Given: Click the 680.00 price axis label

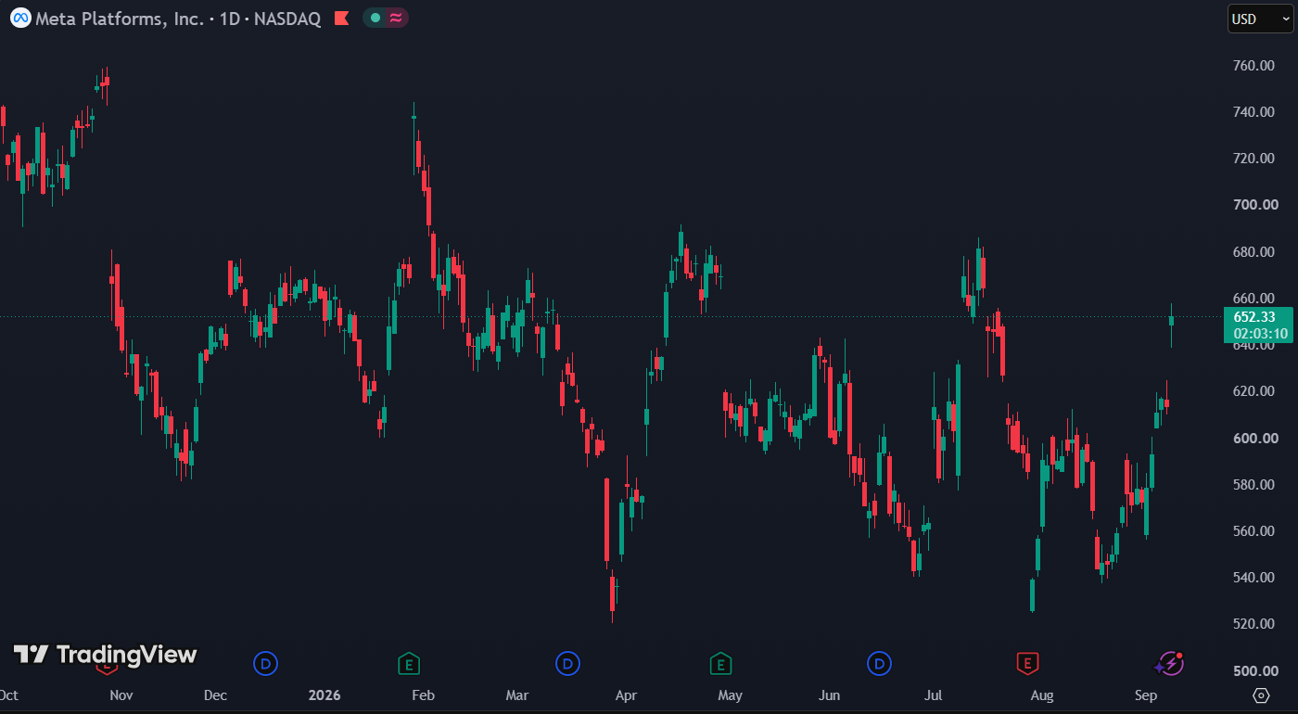Looking at the screenshot, I should coord(1256,252).
